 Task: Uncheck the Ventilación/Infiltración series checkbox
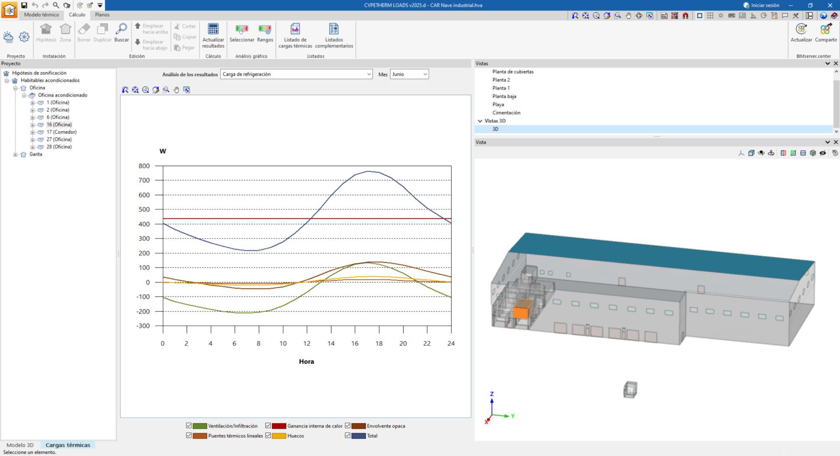point(189,425)
